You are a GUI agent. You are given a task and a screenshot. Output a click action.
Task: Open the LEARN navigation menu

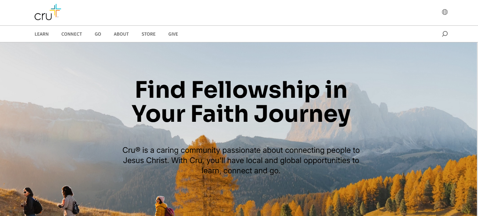pyautogui.click(x=42, y=34)
